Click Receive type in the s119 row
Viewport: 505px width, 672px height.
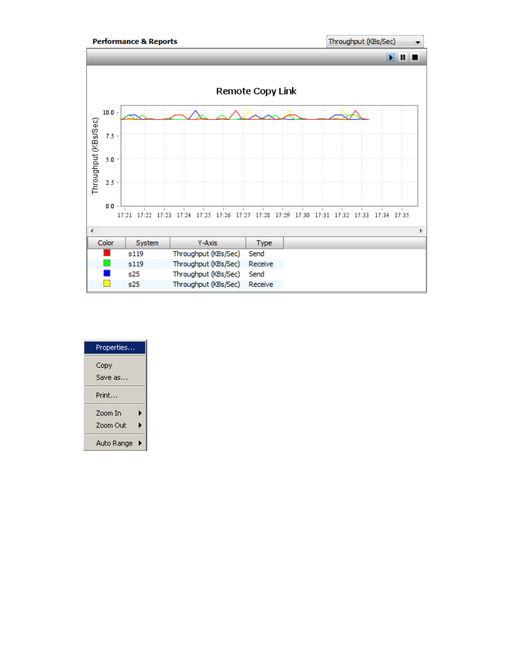[x=261, y=264]
